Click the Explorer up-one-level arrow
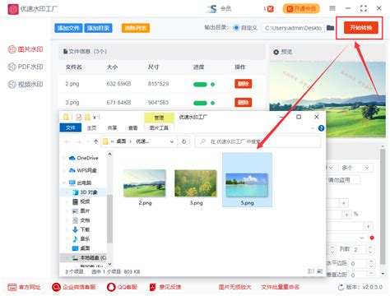 tap(95, 141)
